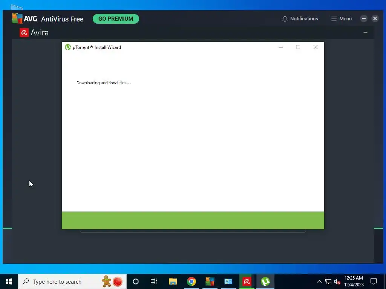Open Cortana circle icon in taskbar
Image resolution: width=386 pixels, height=289 pixels.
[x=136, y=281]
